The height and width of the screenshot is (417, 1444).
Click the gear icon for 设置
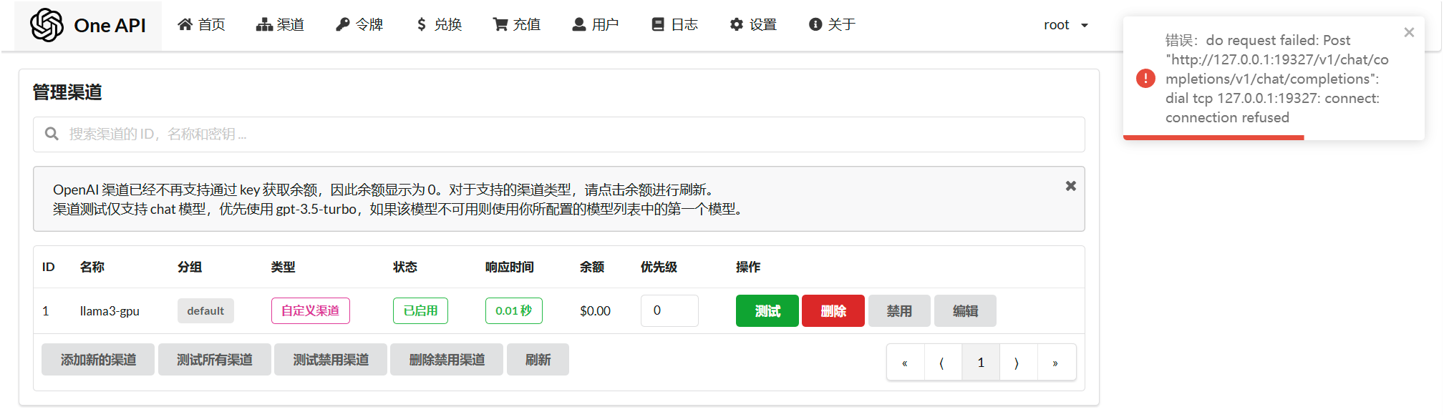click(737, 25)
